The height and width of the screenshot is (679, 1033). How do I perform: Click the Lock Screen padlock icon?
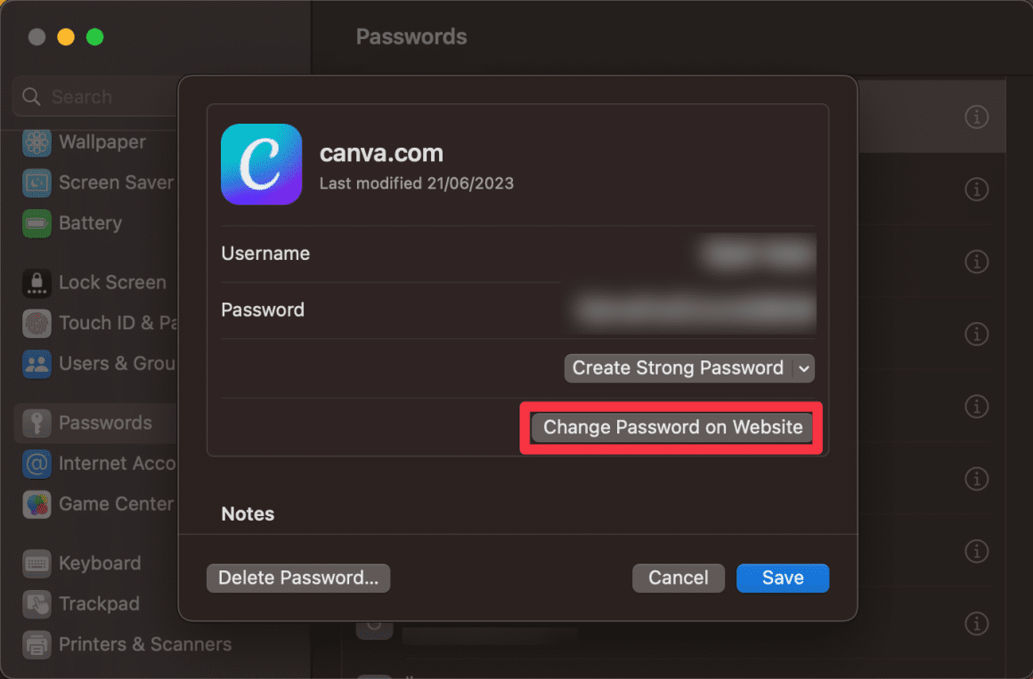pos(37,282)
